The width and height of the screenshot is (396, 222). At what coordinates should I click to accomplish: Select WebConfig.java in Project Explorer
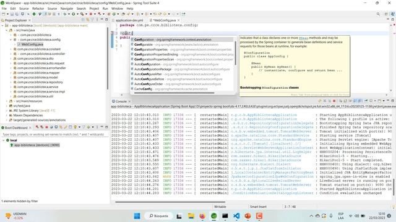(32, 44)
